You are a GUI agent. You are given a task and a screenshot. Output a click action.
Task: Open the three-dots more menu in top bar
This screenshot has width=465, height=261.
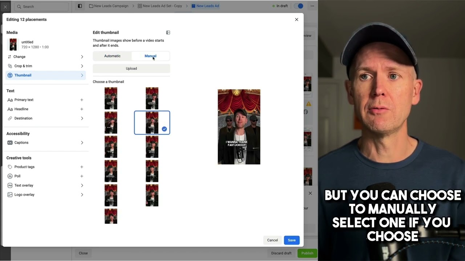tap(312, 6)
